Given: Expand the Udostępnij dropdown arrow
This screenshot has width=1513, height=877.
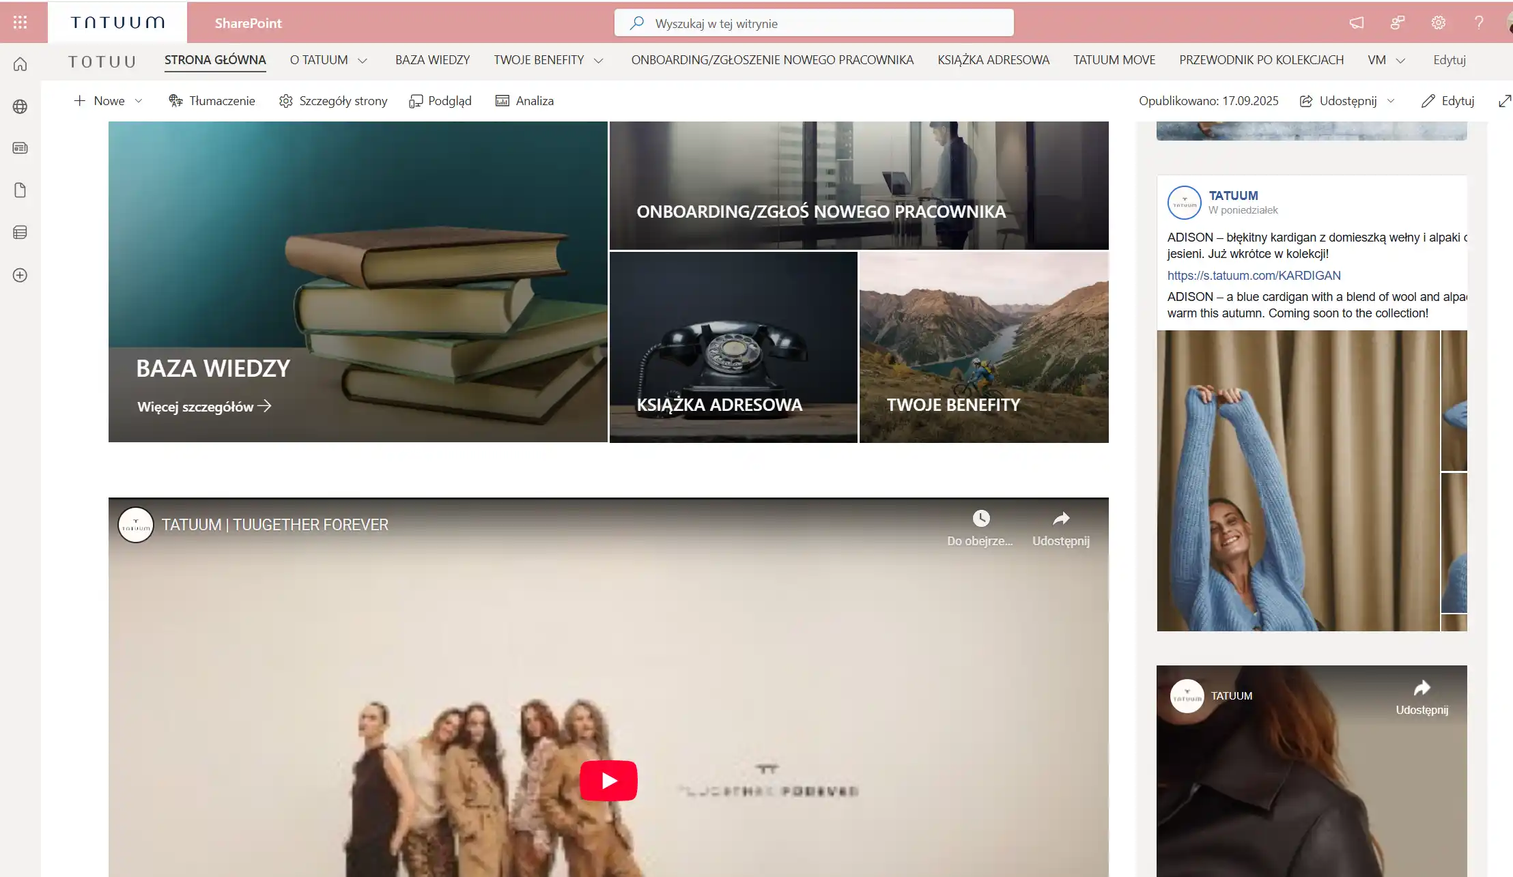Looking at the screenshot, I should pos(1391,101).
